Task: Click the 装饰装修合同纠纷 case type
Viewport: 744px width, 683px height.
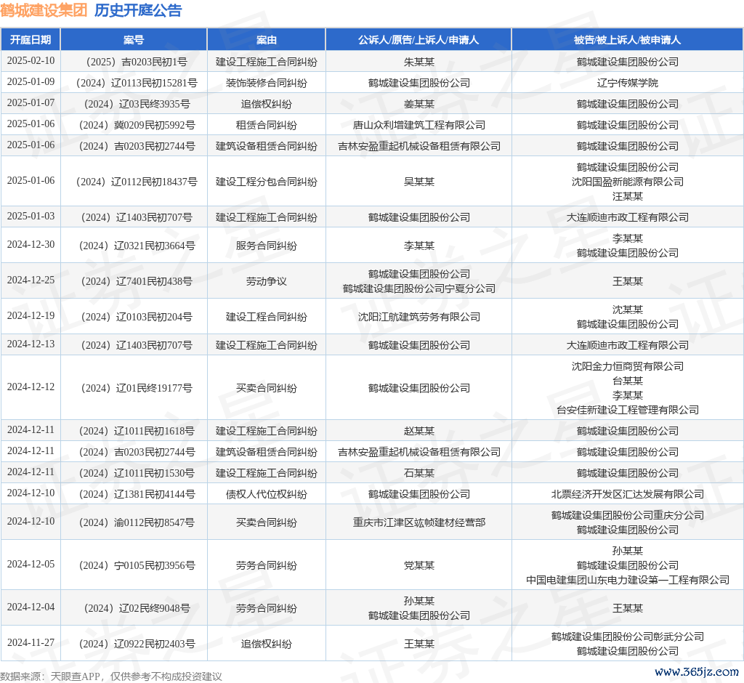Action: (266, 83)
